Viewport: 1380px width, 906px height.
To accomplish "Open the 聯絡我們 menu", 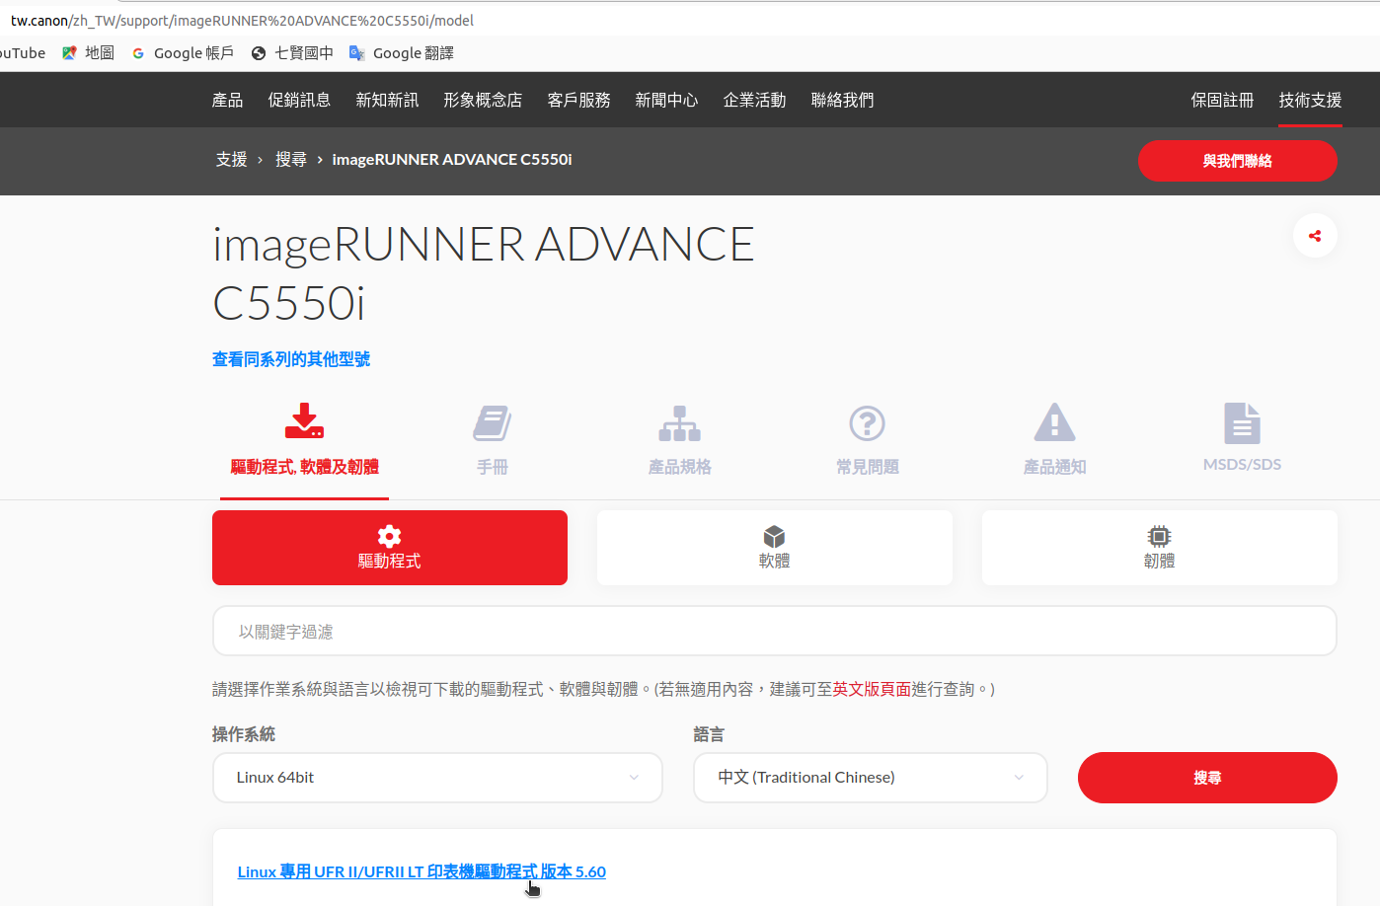I will 842,100.
